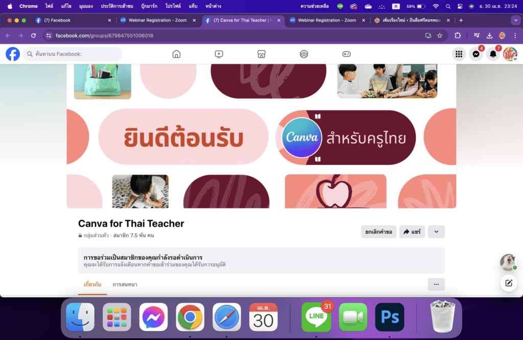The image size is (523, 340).
Task: Open the ประวัติการเข้าชม menu
Action: pos(117,6)
